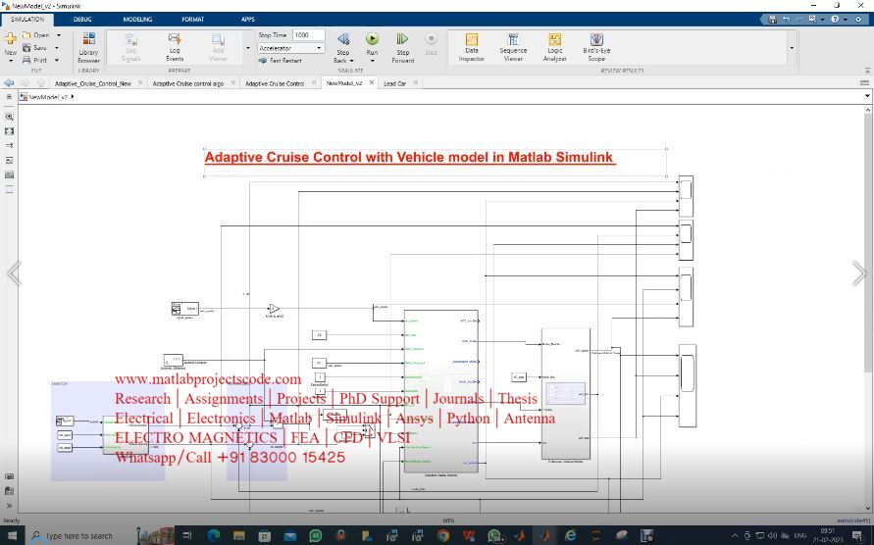Viewport: 874px width, 545px height.
Task: Click the Print button
Action: [39, 60]
